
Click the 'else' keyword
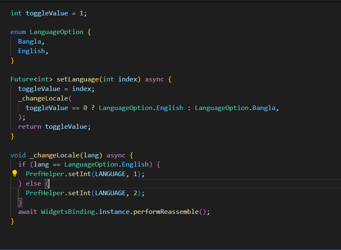tap(33, 184)
